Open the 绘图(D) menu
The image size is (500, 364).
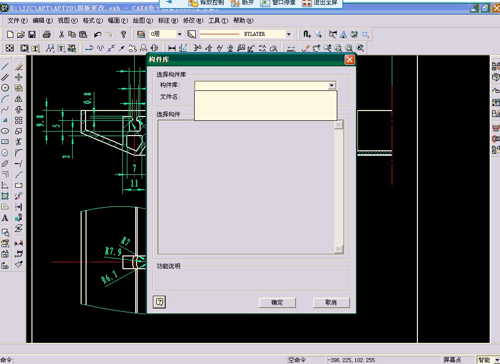point(142,21)
